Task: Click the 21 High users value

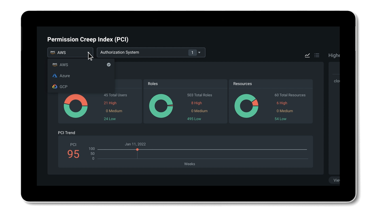Action: (x=110, y=103)
